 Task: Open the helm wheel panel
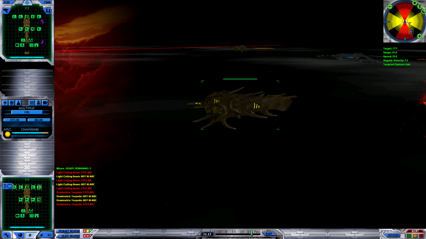coord(12,103)
